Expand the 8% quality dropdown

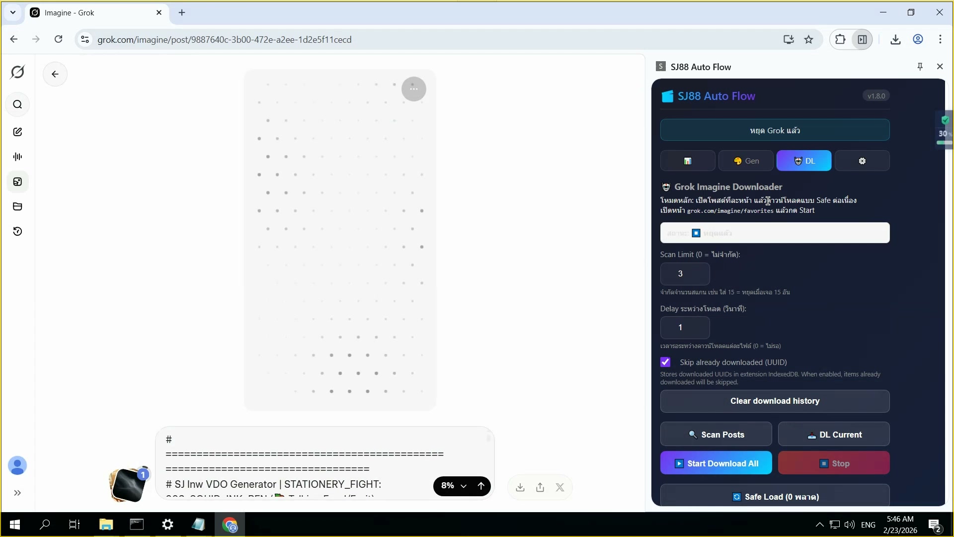pos(464,486)
